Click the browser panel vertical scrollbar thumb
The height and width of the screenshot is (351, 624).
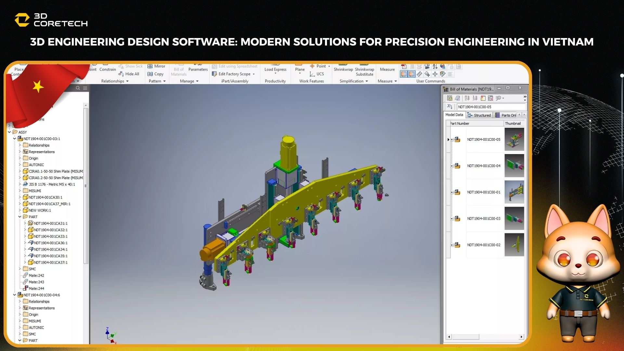click(x=86, y=186)
